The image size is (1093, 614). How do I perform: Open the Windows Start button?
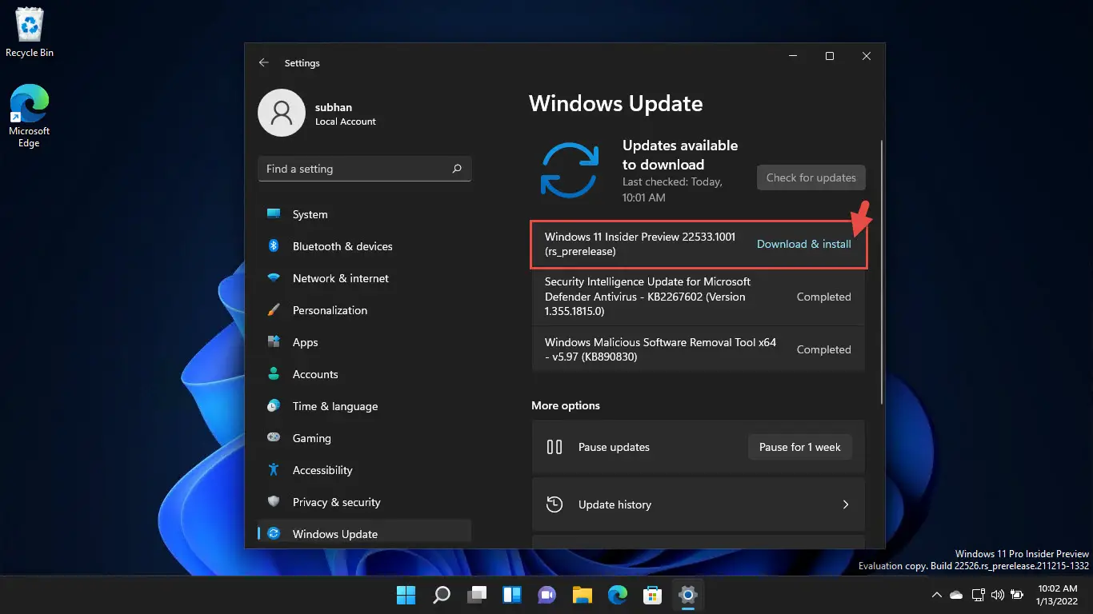point(406,595)
